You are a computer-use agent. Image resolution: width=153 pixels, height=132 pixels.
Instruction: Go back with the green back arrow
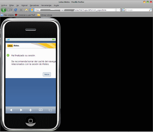[4, 10]
